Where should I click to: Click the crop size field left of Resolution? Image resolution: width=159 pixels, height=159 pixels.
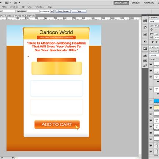tap(9, 11)
